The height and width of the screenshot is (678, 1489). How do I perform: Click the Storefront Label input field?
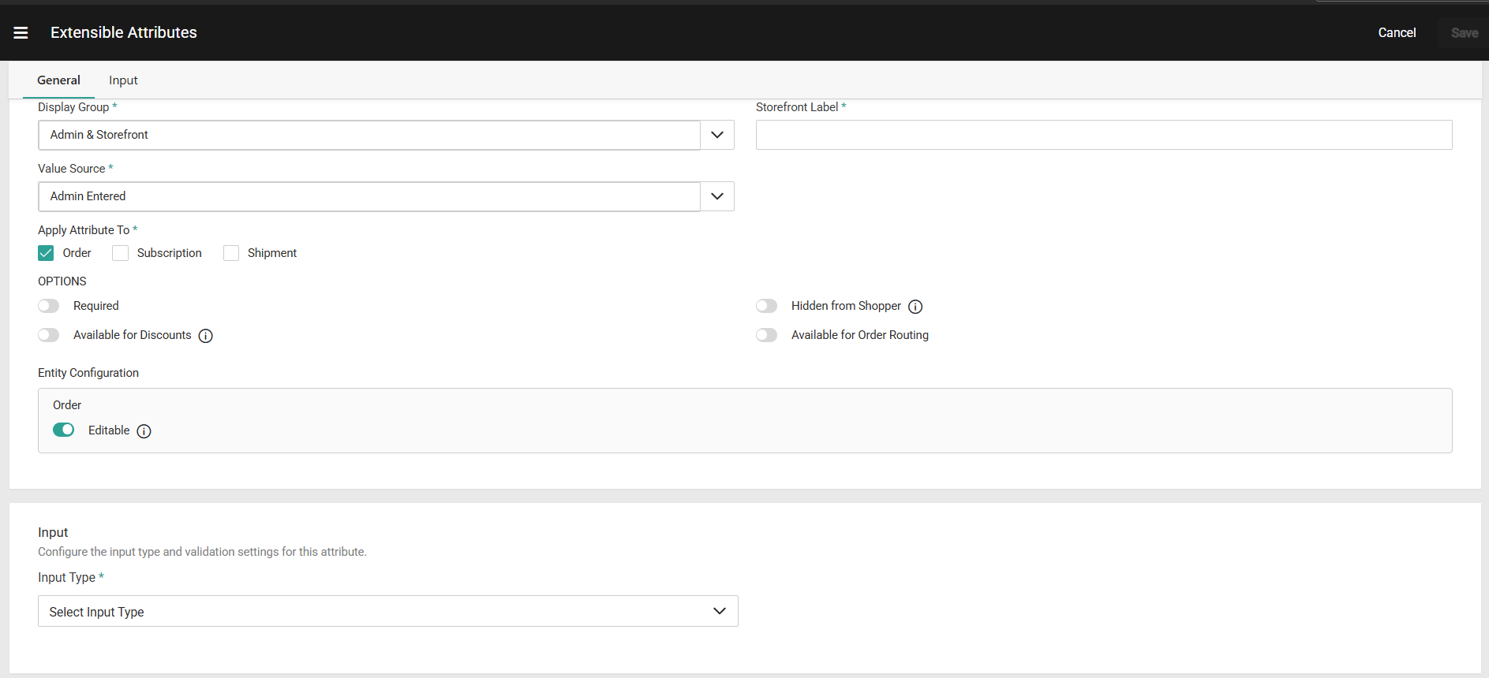[1104, 135]
